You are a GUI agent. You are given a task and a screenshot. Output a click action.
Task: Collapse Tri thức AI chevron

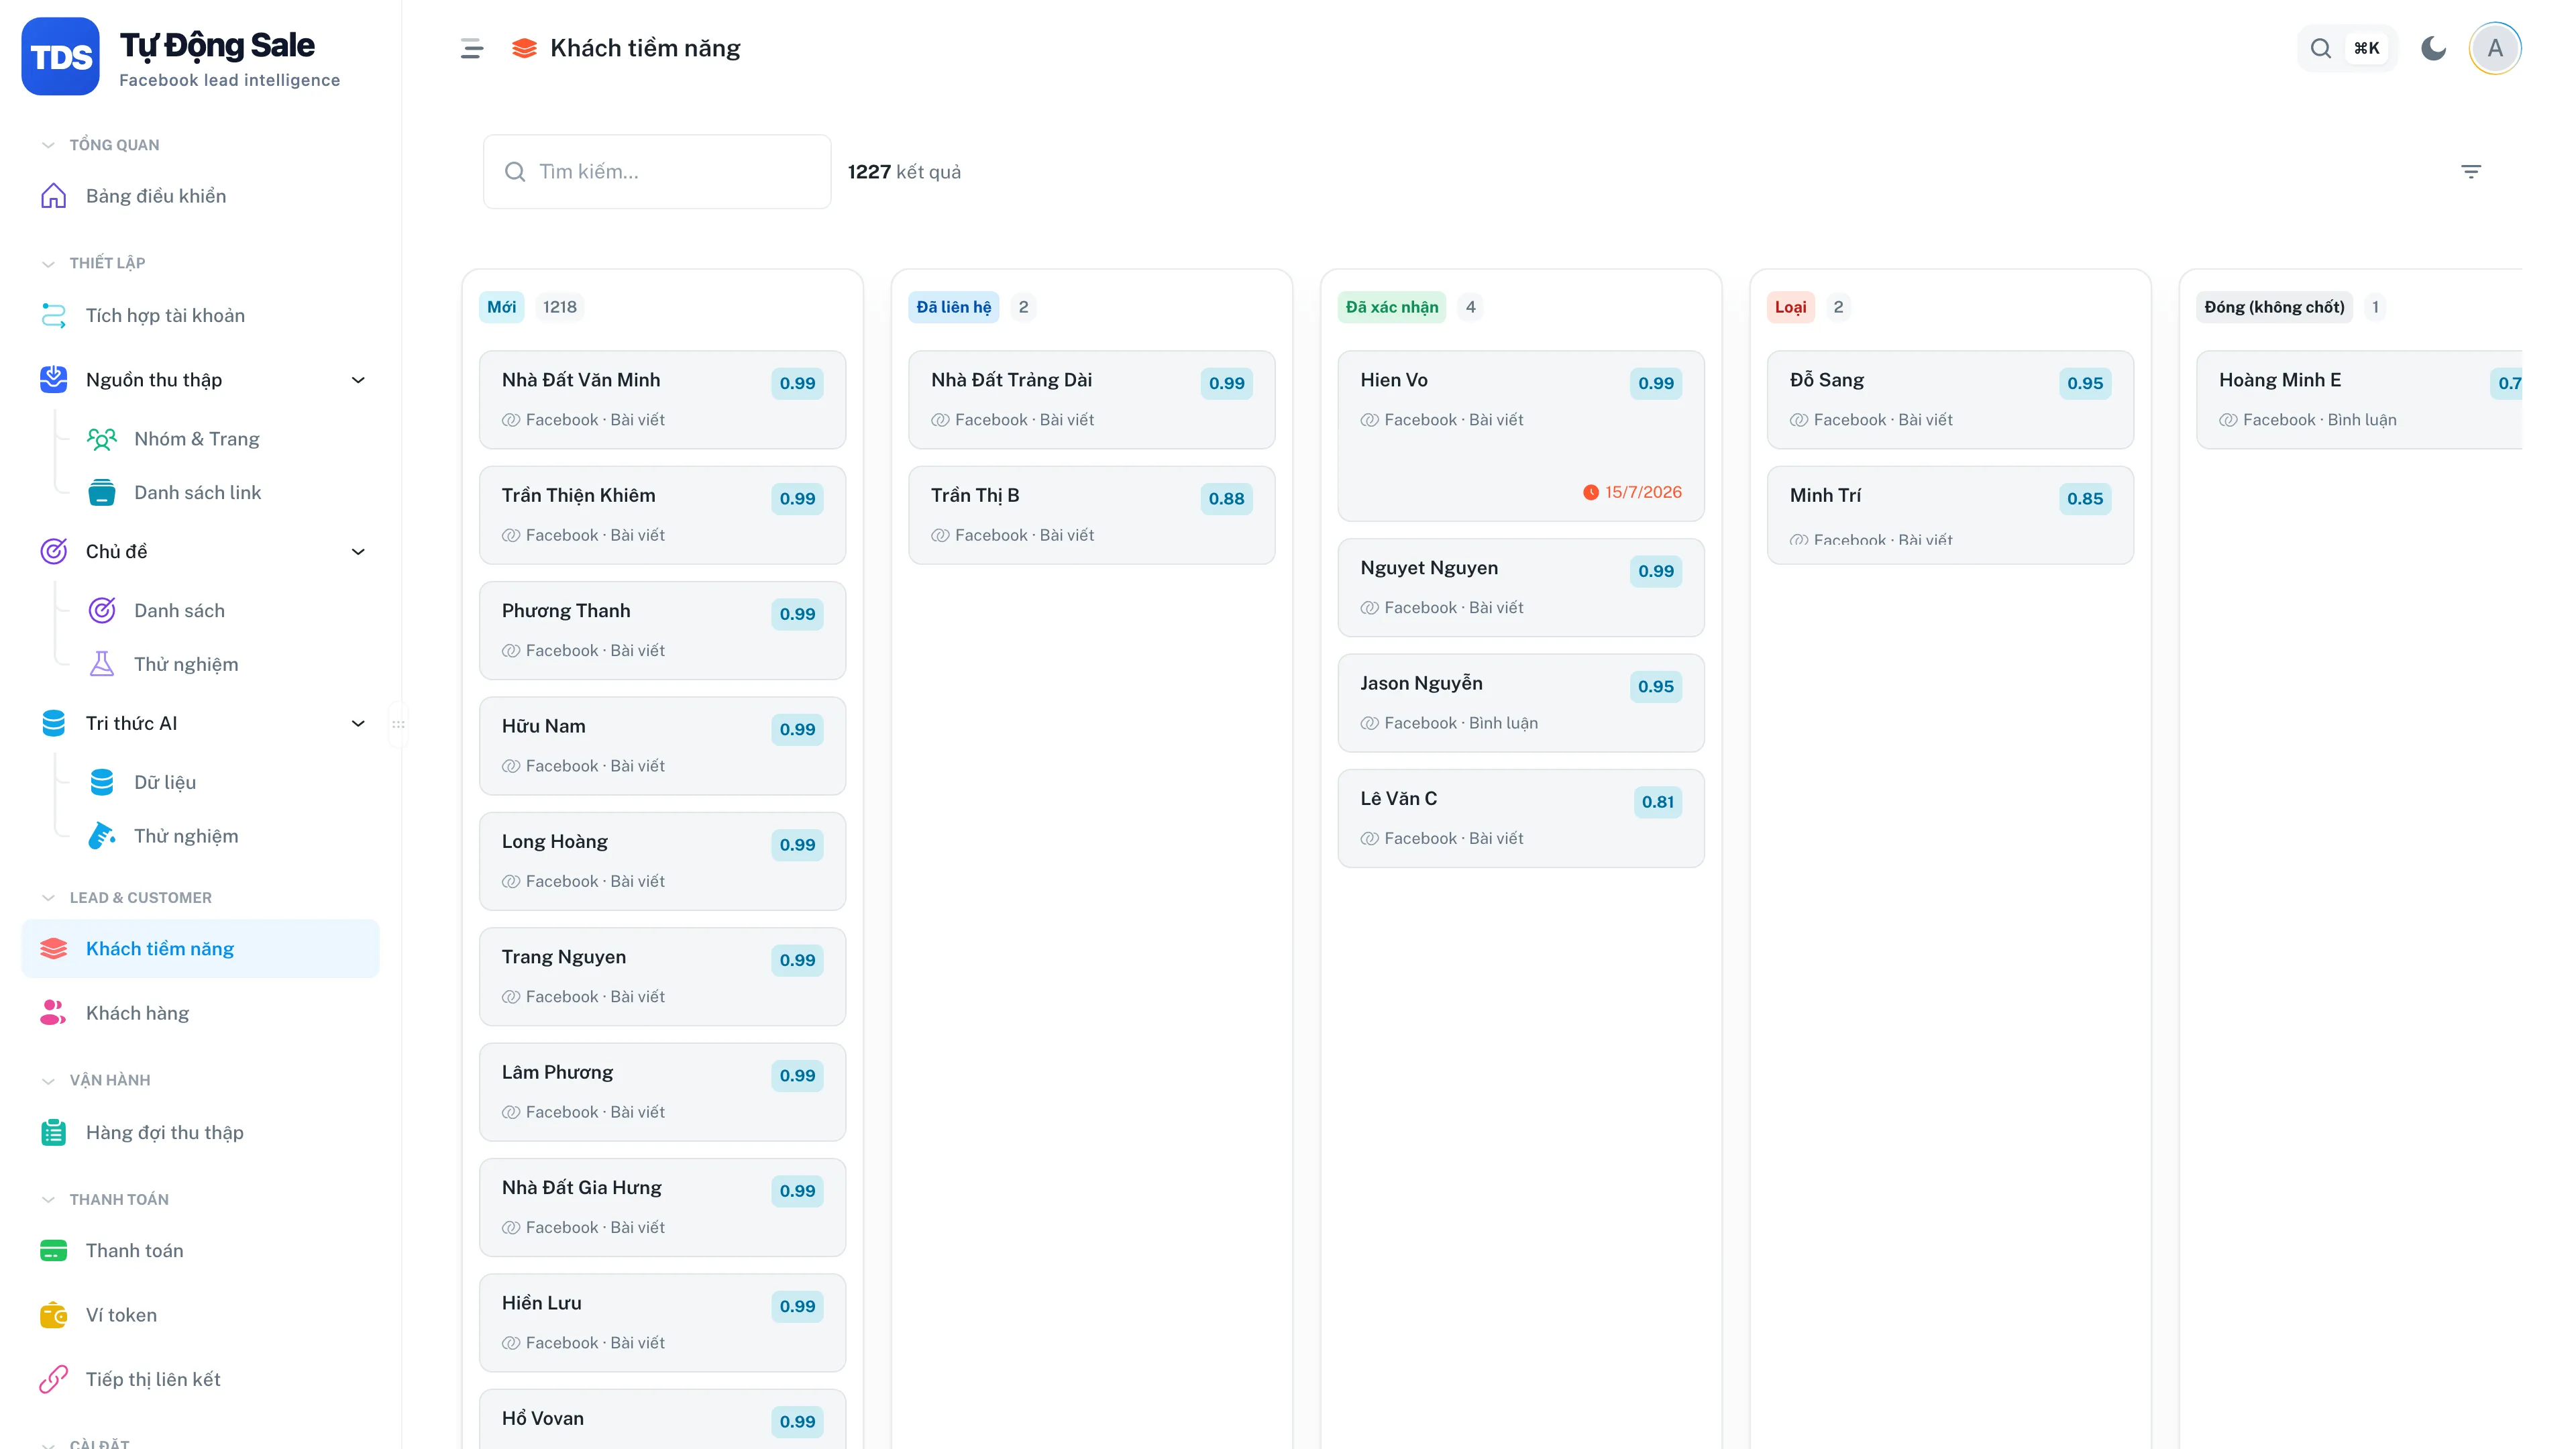pyautogui.click(x=358, y=724)
